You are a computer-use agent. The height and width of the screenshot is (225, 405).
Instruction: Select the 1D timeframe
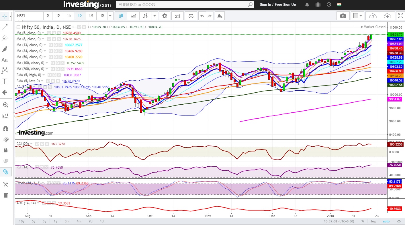[x=80, y=16]
